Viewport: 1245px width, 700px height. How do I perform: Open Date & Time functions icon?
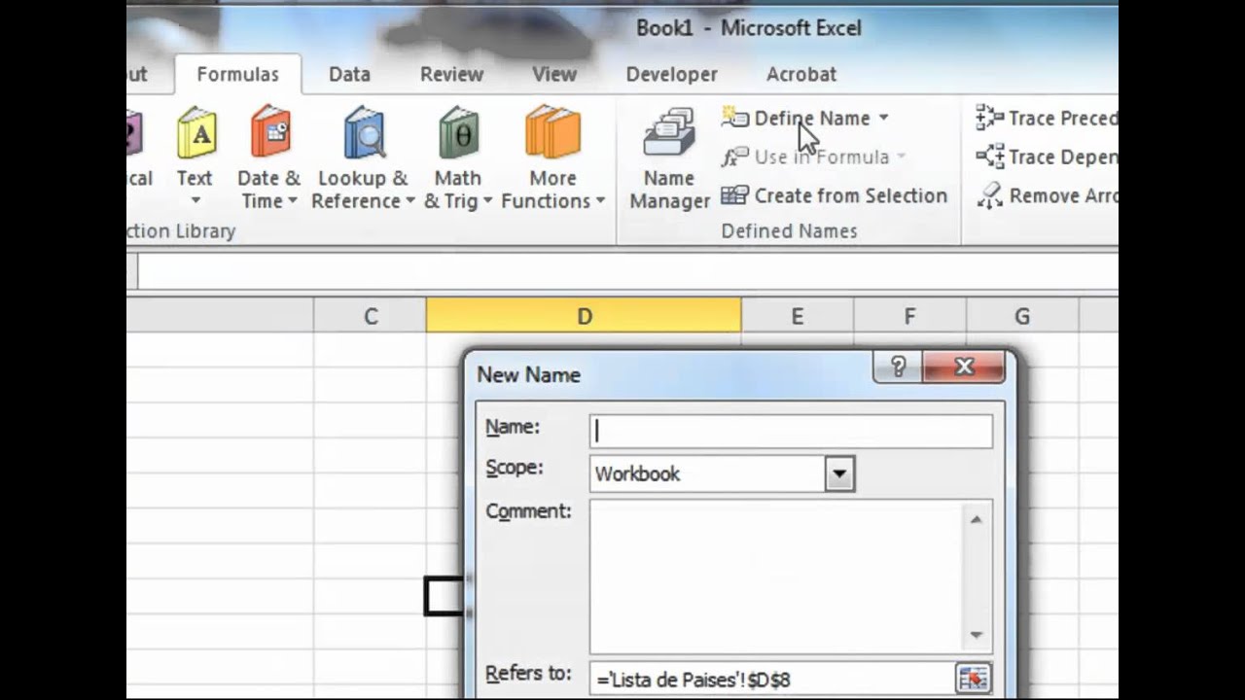click(x=270, y=133)
